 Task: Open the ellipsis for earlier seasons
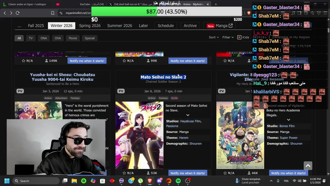tap(19, 26)
